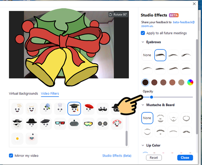
Task: Toggle Mirror my video checkbox
Action: tap(11, 156)
